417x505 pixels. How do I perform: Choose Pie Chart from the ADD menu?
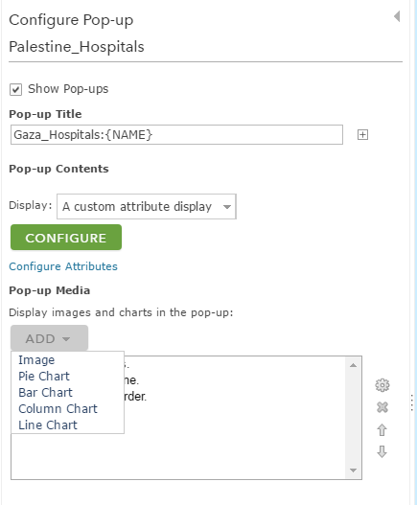[x=44, y=377]
